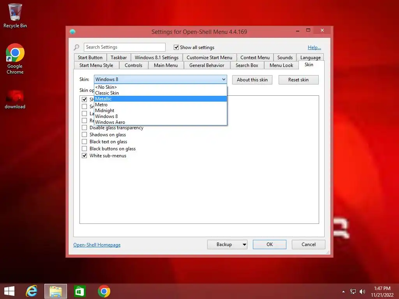This screenshot has width=399, height=299.
Task: Open the Help... link
Action: [x=314, y=47]
